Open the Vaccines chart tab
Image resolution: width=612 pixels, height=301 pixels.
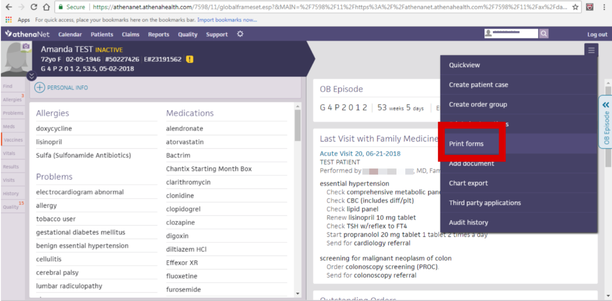coord(13,140)
